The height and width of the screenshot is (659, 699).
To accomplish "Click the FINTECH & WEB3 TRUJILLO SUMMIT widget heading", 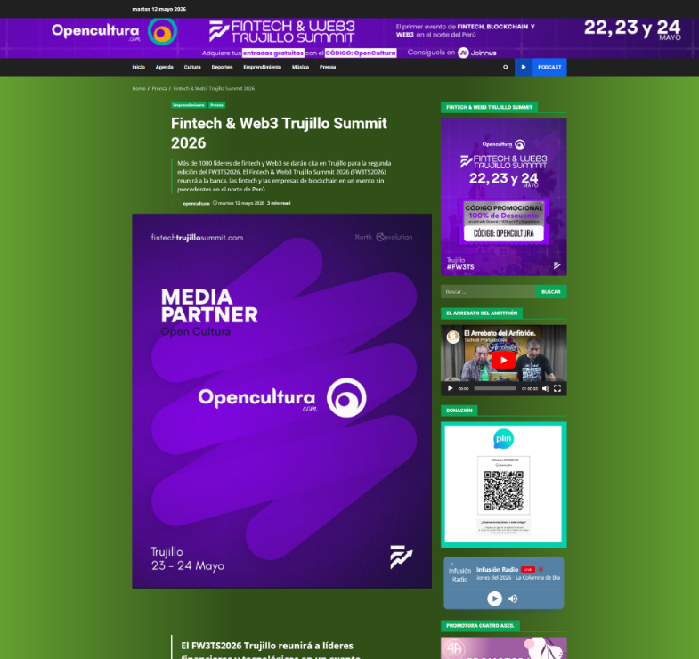I will pyautogui.click(x=489, y=107).
